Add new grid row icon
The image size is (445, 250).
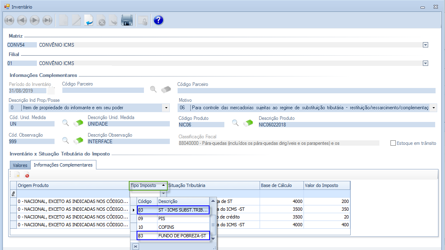pos(17,175)
